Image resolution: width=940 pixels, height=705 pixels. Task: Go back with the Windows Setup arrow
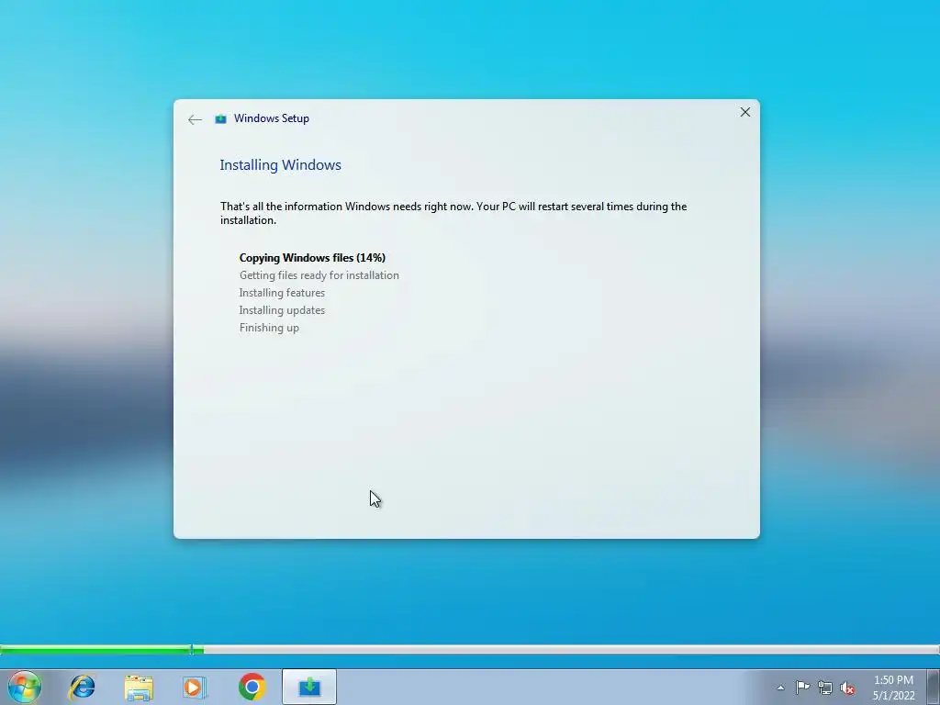tap(195, 119)
